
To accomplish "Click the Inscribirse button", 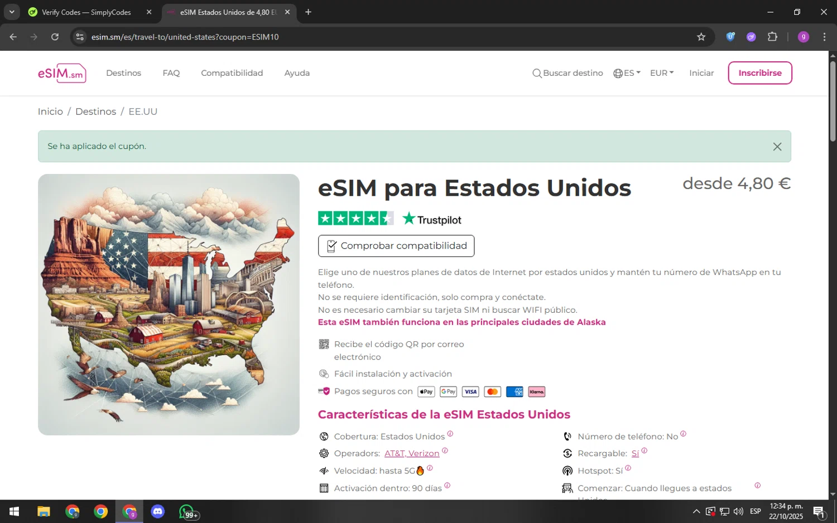I will pos(760,73).
